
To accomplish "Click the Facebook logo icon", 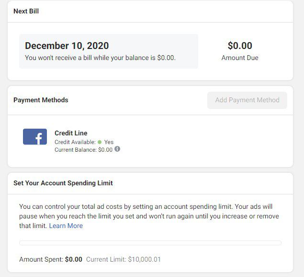I will 35,137.
